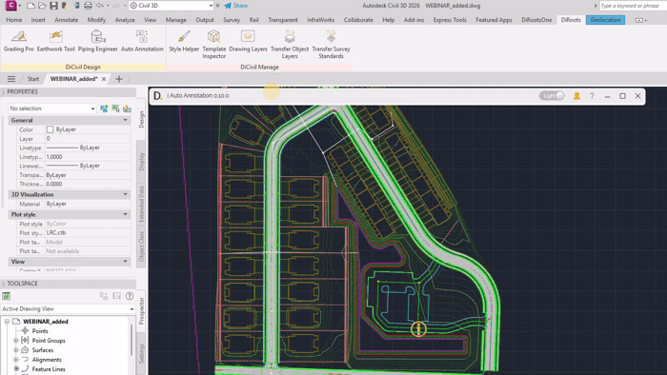Click the Select Objects icon in Properties
The width and height of the screenshot is (667, 375).
tap(115, 109)
